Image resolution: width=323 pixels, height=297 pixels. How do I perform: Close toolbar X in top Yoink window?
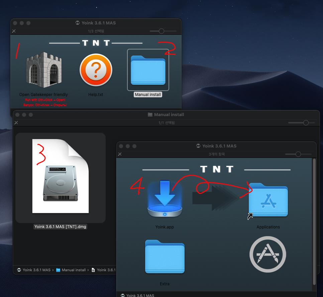(14, 31)
